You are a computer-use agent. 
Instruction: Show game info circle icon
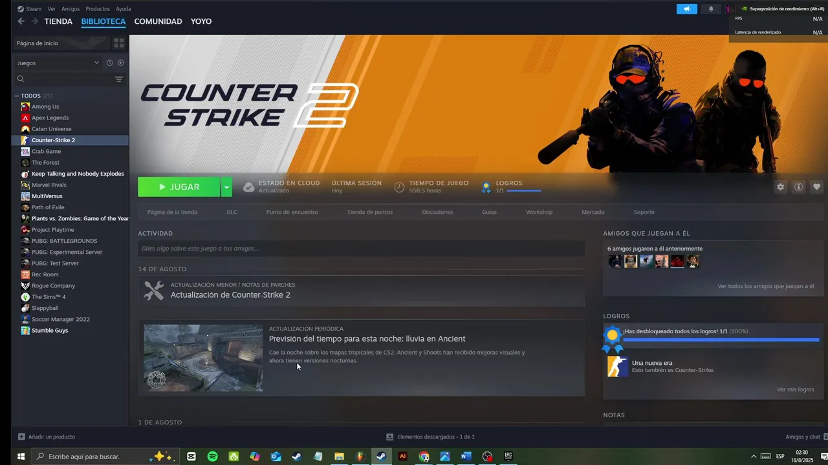pos(799,187)
